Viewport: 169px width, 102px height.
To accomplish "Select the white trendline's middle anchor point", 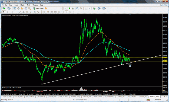I will click(82, 74).
